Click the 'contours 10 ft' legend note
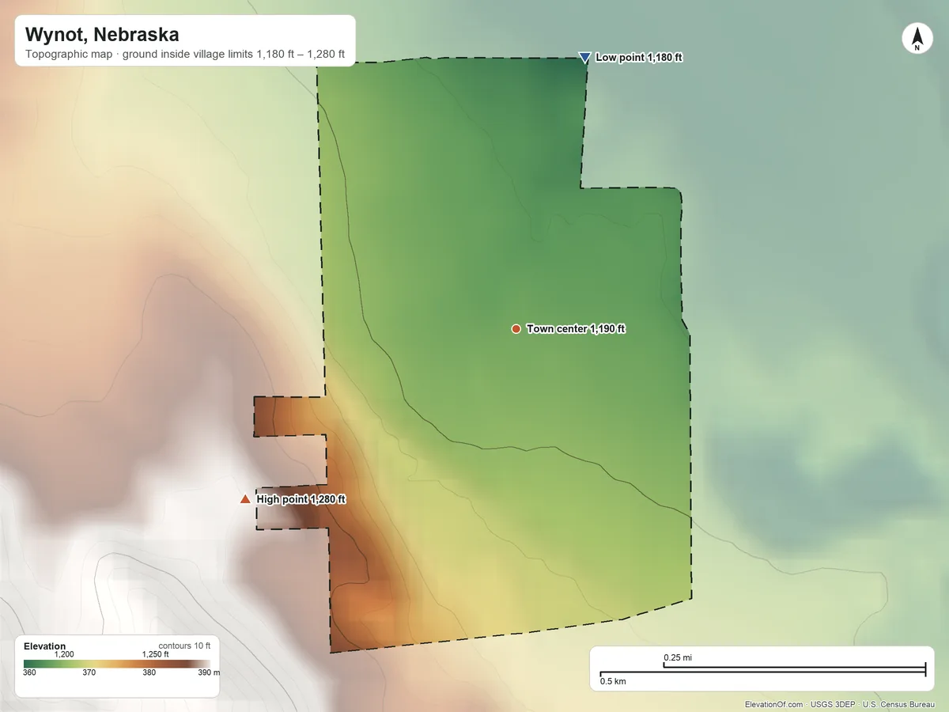 coord(184,646)
